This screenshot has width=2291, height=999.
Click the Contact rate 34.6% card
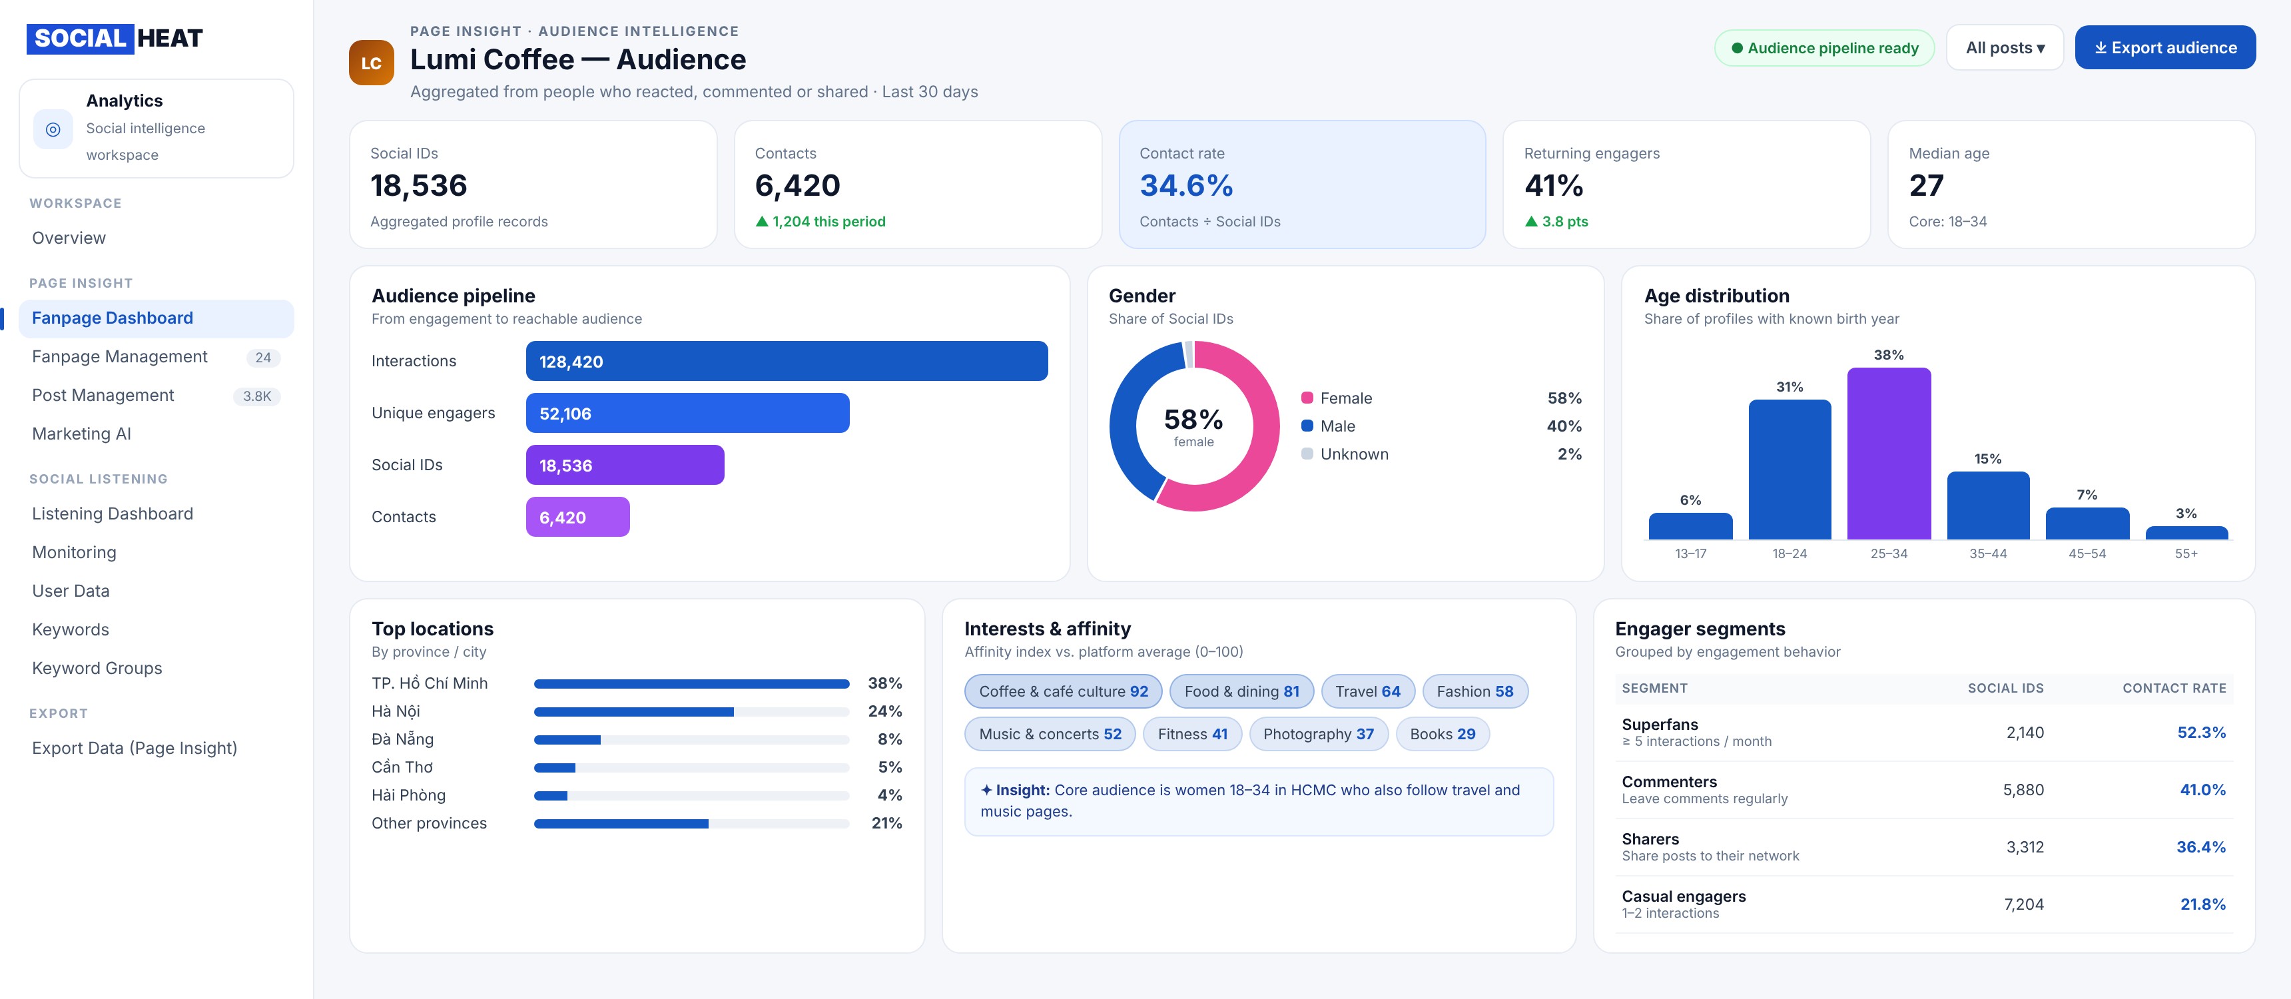point(1302,185)
